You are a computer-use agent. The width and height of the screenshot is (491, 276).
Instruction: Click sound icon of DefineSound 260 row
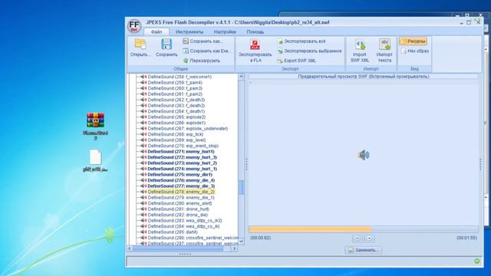point(143,88)
